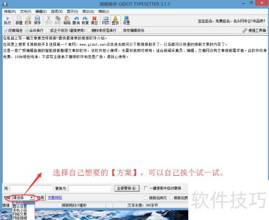Run typesetting with the 执行 icon
The width and height of the screenshot is (269, 220).
[8, 20]
